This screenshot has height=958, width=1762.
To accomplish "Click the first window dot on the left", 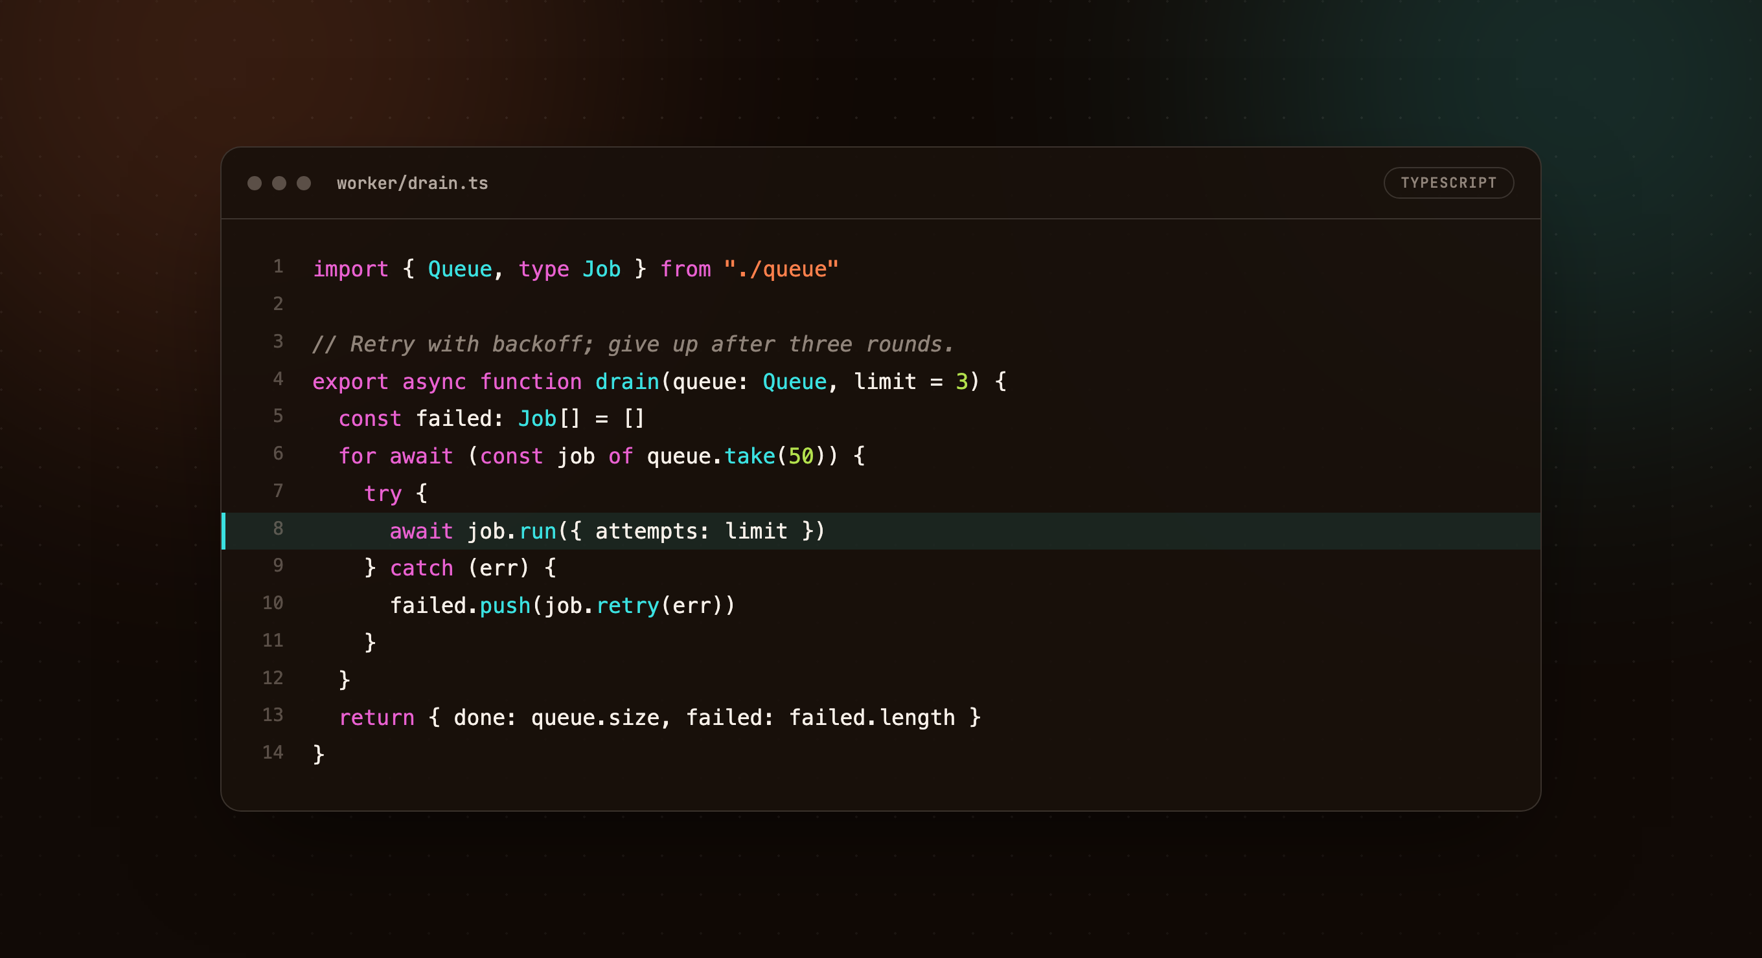I will [255, 183].
